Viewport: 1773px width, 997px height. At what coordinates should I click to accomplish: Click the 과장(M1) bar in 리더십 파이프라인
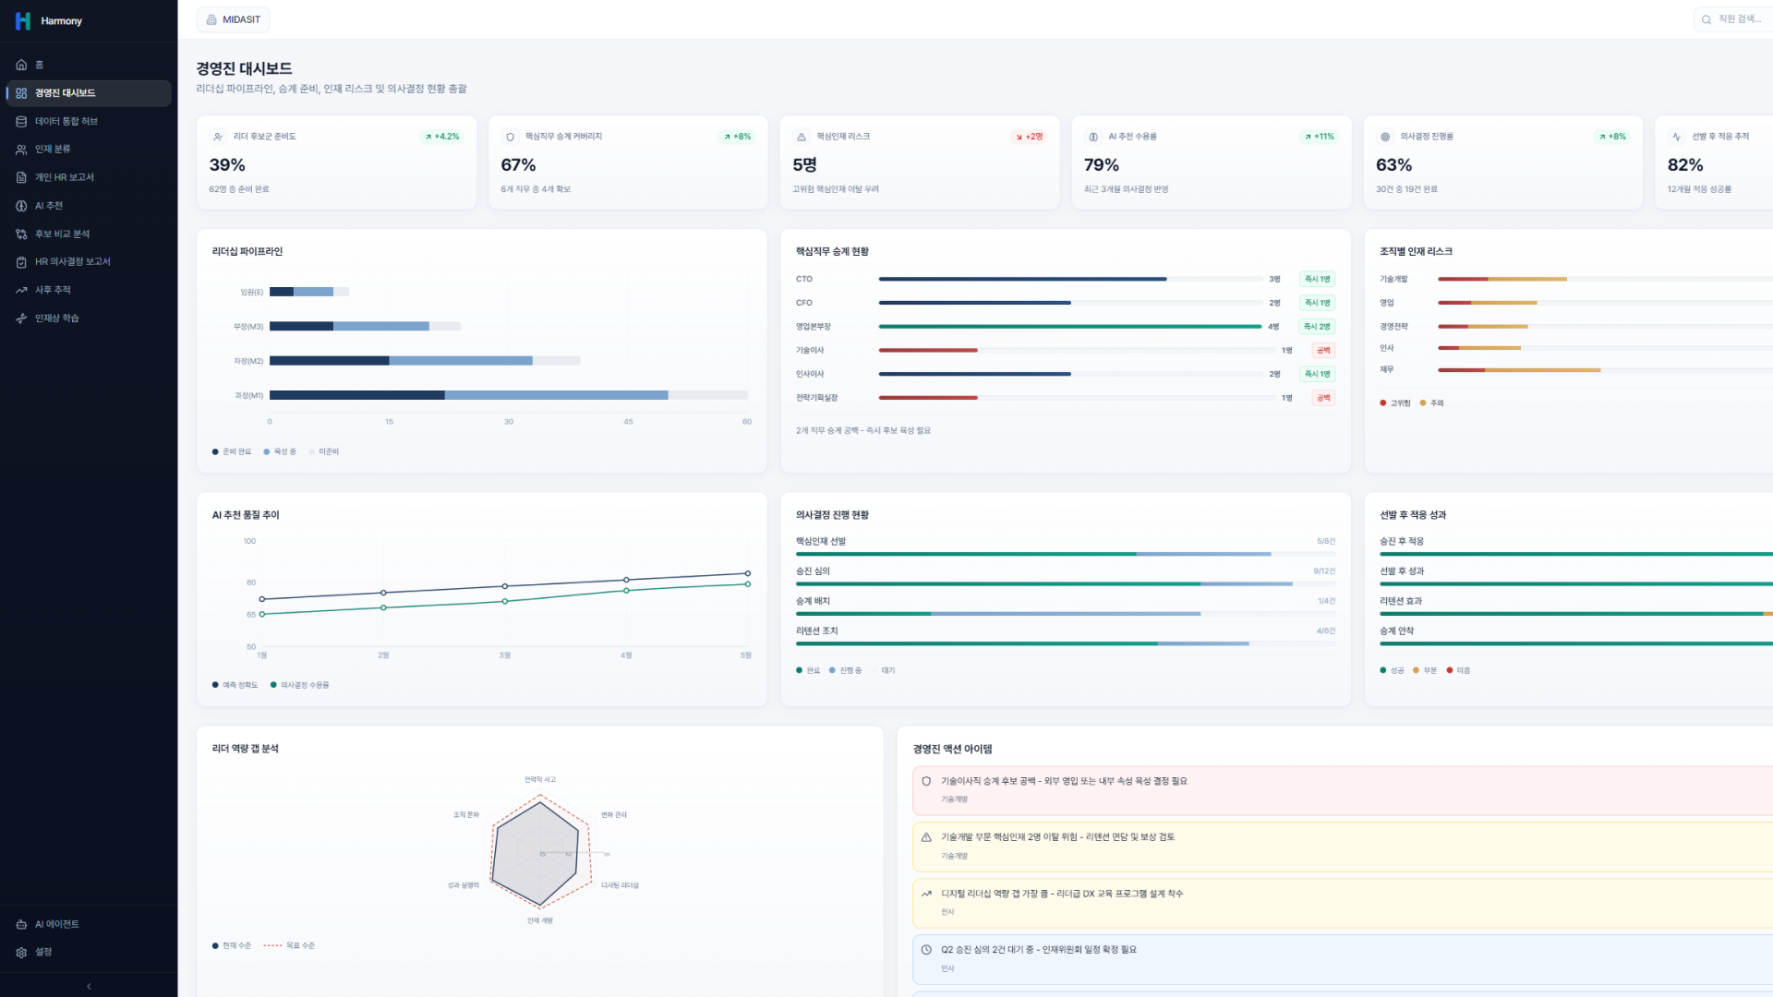tap(508, 395)
